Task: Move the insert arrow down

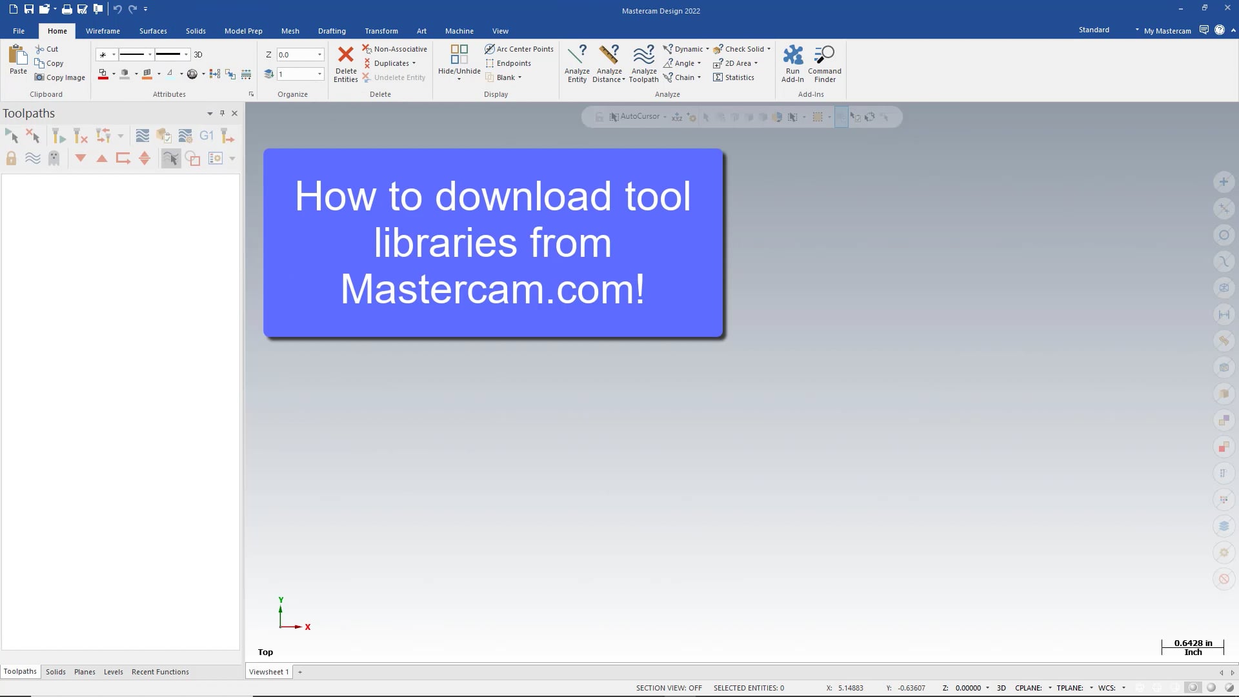Action: (x=81, y=158)
